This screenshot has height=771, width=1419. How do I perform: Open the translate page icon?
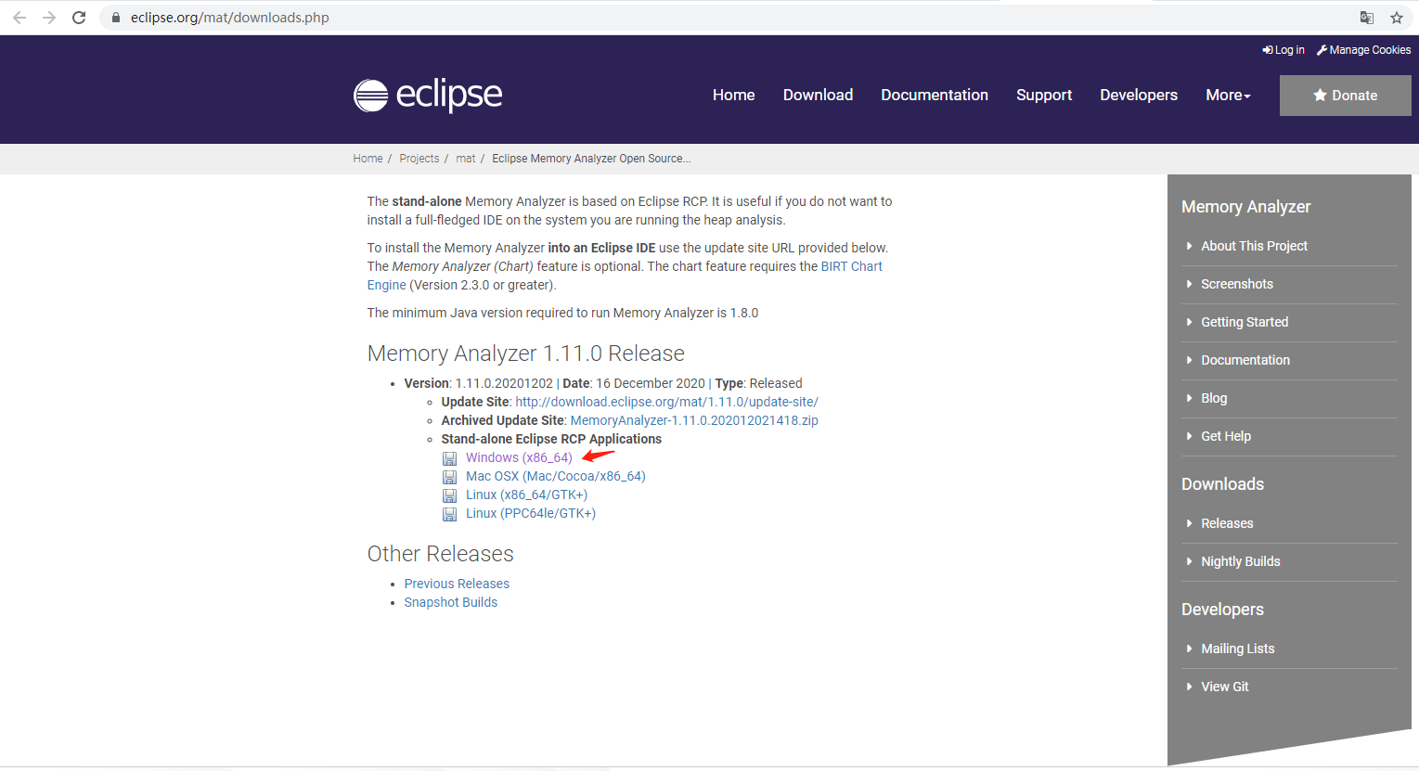coord(1367,18)
